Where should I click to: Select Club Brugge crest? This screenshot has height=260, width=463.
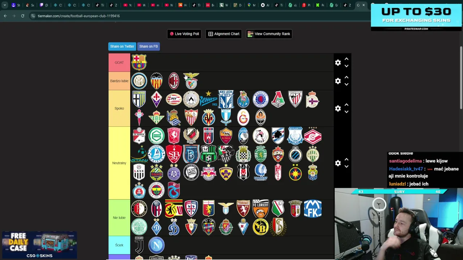tap(295, 154)
